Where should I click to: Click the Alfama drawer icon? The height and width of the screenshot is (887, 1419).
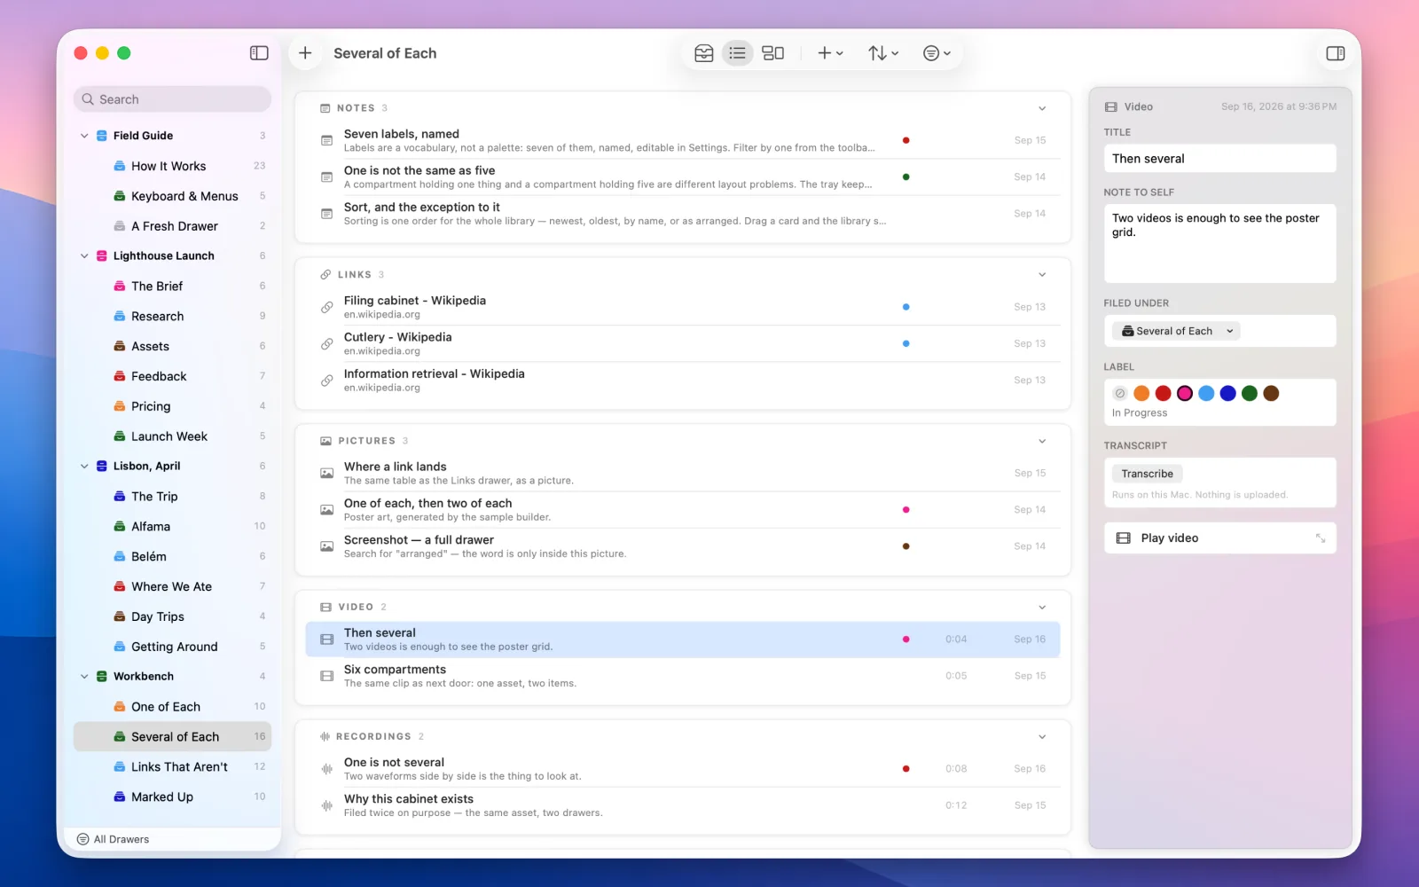coord(120,526)
